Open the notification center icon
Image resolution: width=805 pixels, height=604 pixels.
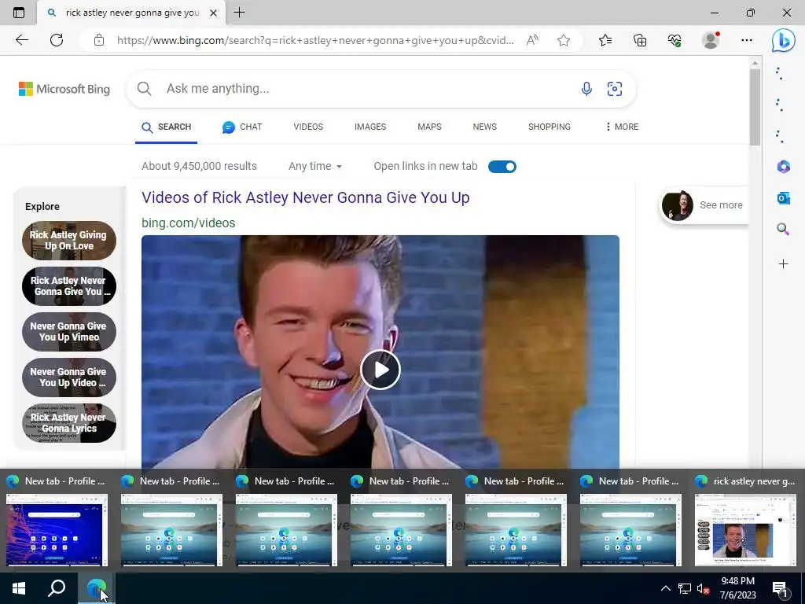pos(780,588)
